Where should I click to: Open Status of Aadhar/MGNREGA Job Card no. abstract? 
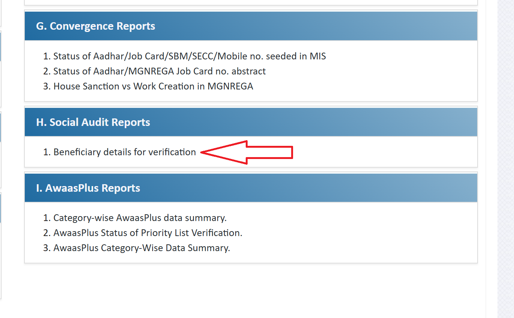(159, 71)
